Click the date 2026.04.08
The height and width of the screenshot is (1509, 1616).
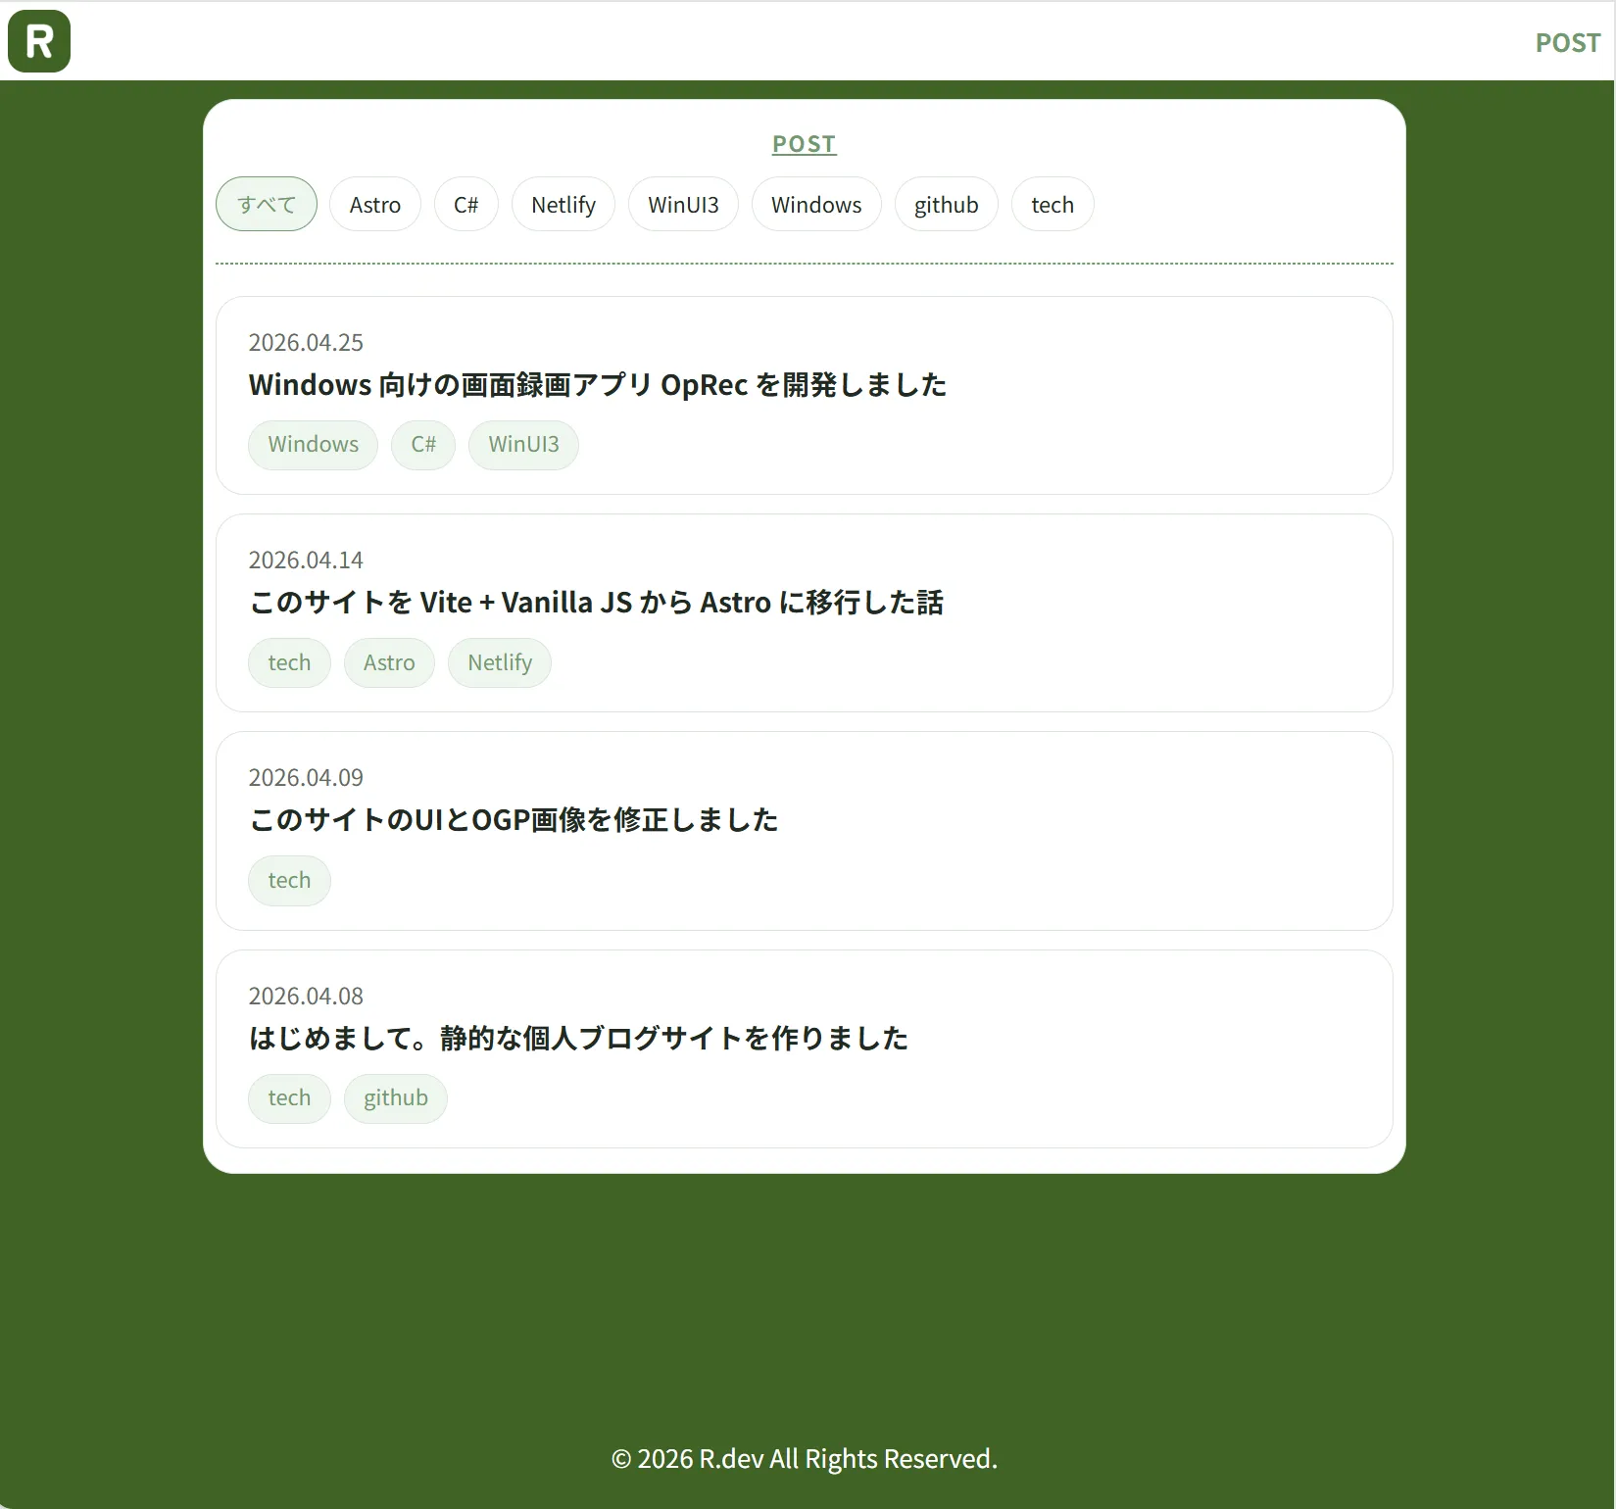[306, 996]
